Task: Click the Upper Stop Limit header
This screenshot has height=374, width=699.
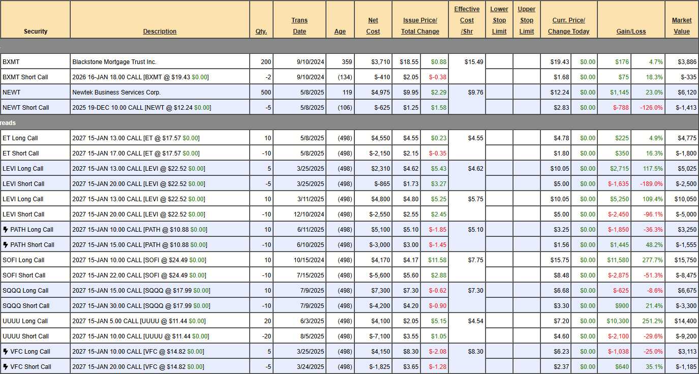Action: click(527, 20)
